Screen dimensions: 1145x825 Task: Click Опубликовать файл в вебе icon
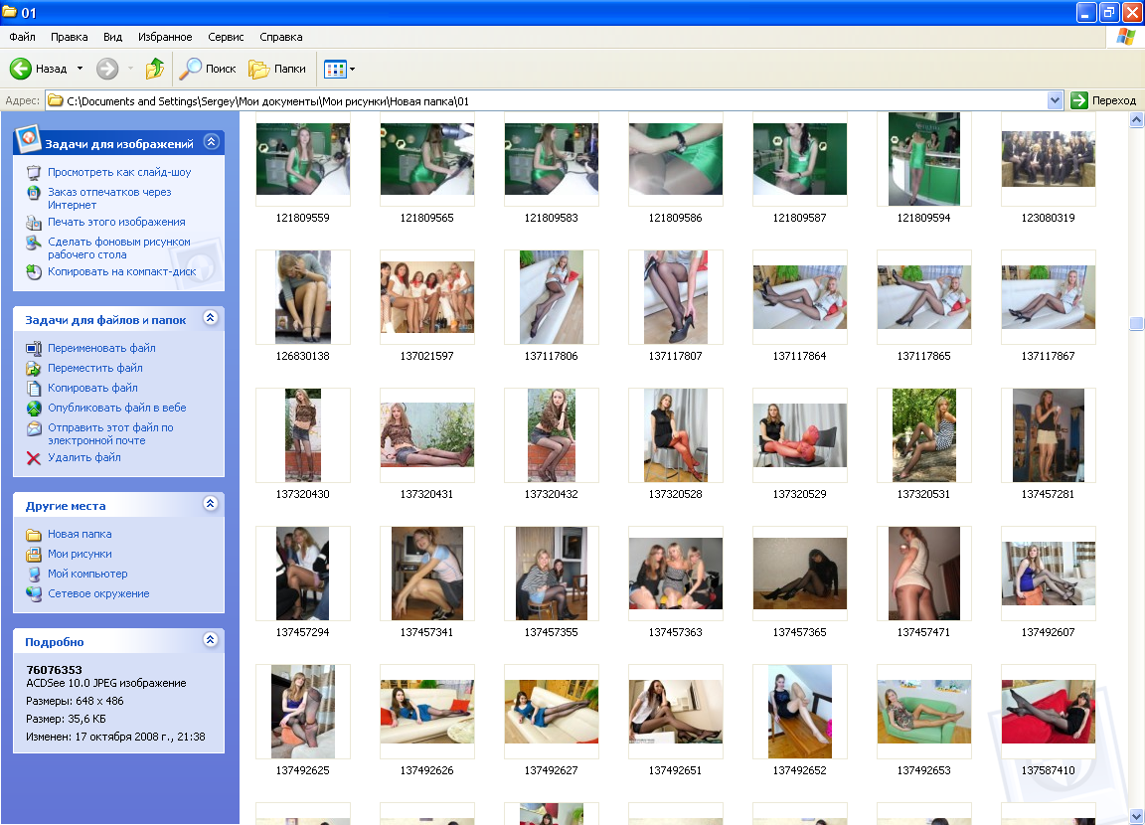click(x=34, y=409)
